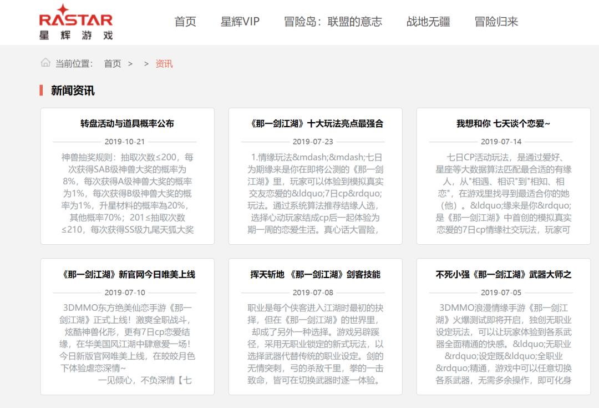Viewport: 599px width, 408px height.
Task: Open the 首页 navigation menu item
Action: click(x=185, y=22)
